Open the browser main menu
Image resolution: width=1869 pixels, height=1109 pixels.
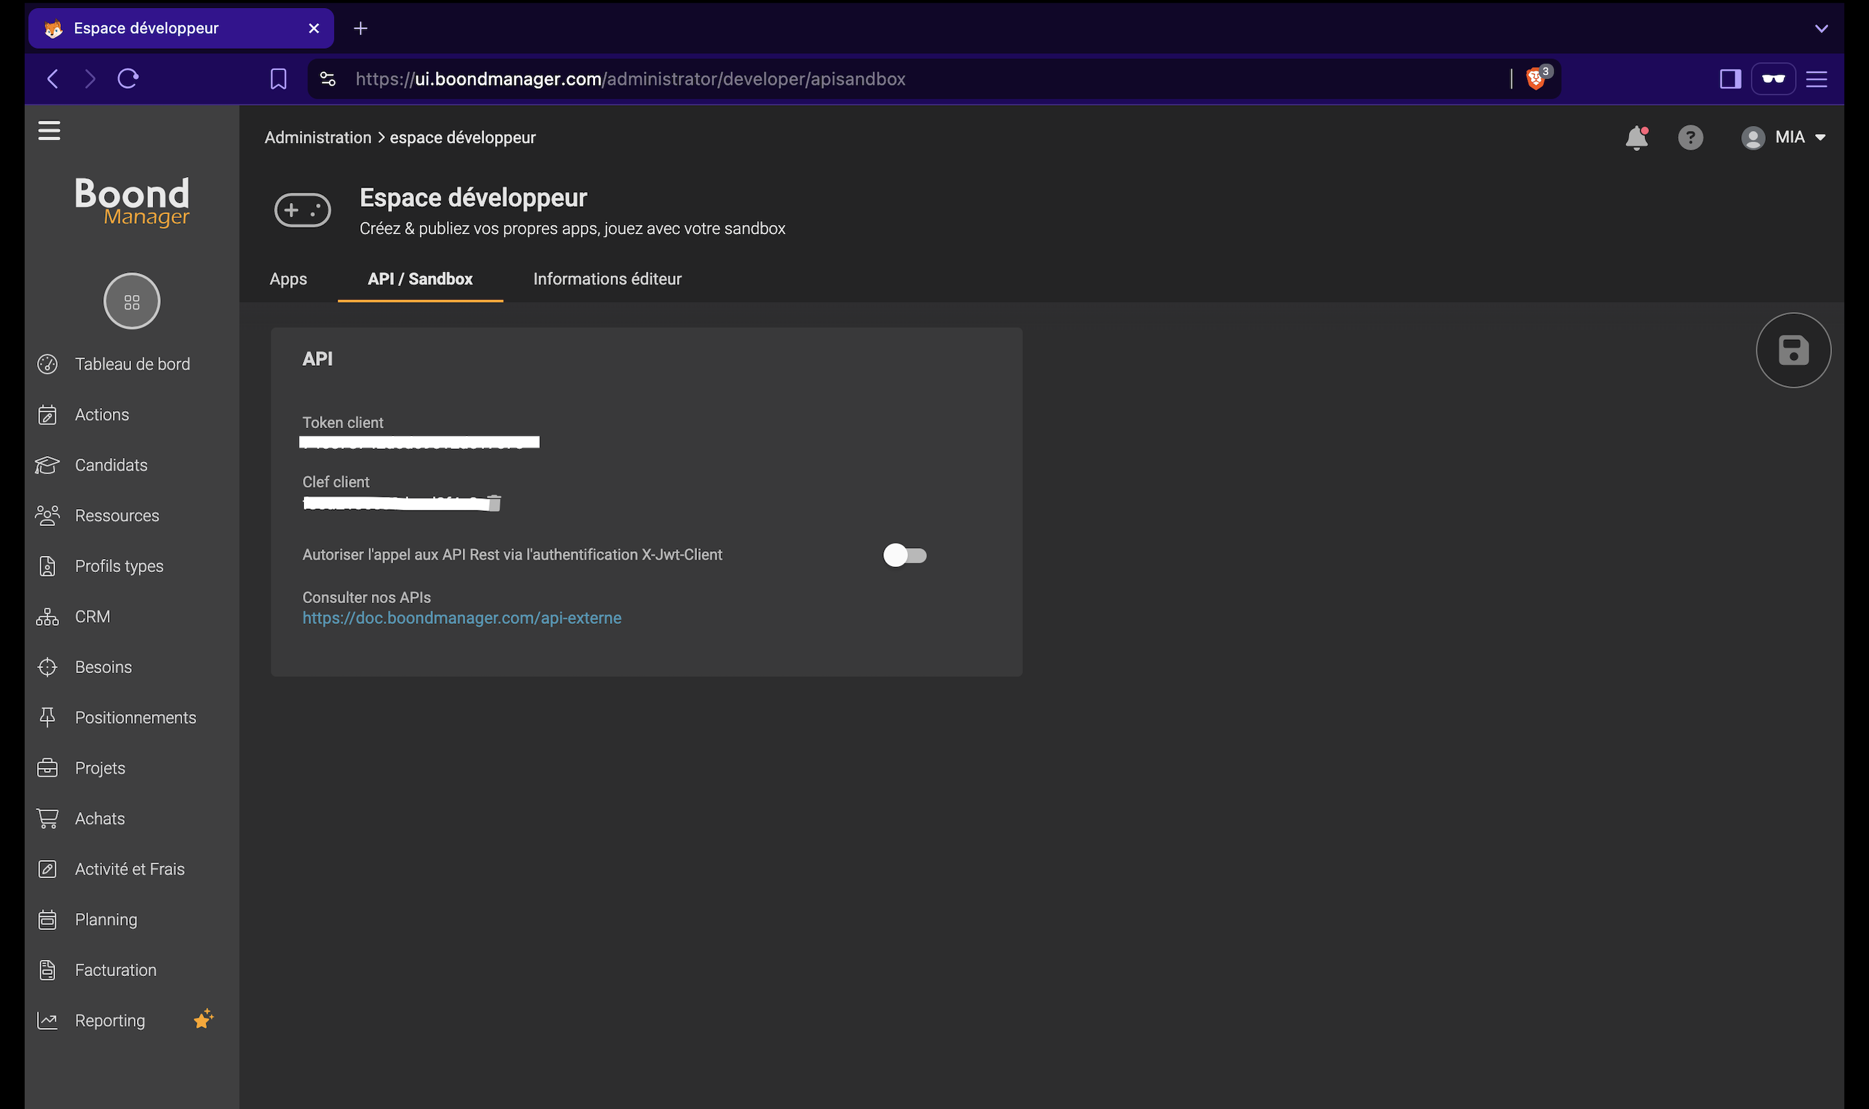1816,78
